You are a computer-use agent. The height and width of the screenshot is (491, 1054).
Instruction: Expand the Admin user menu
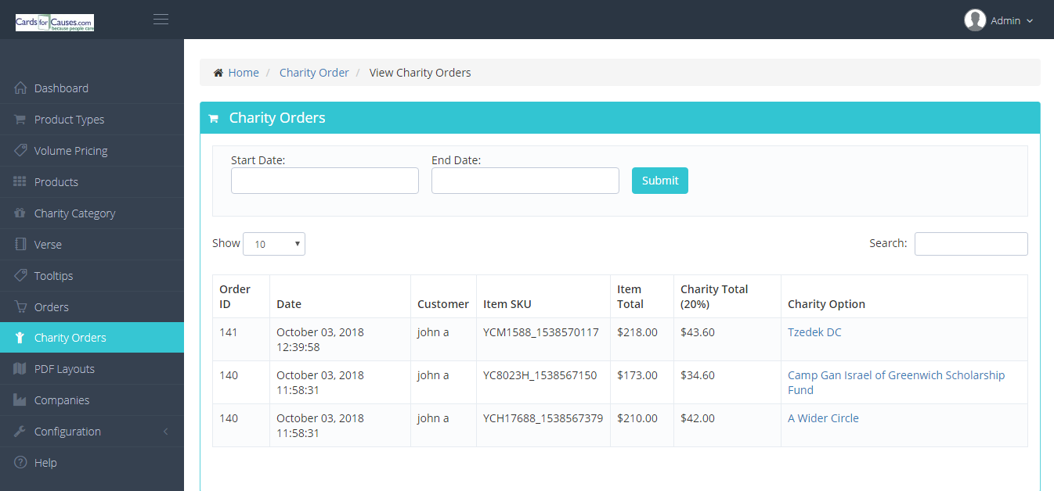pyautogui.click(x=999, y=20)
